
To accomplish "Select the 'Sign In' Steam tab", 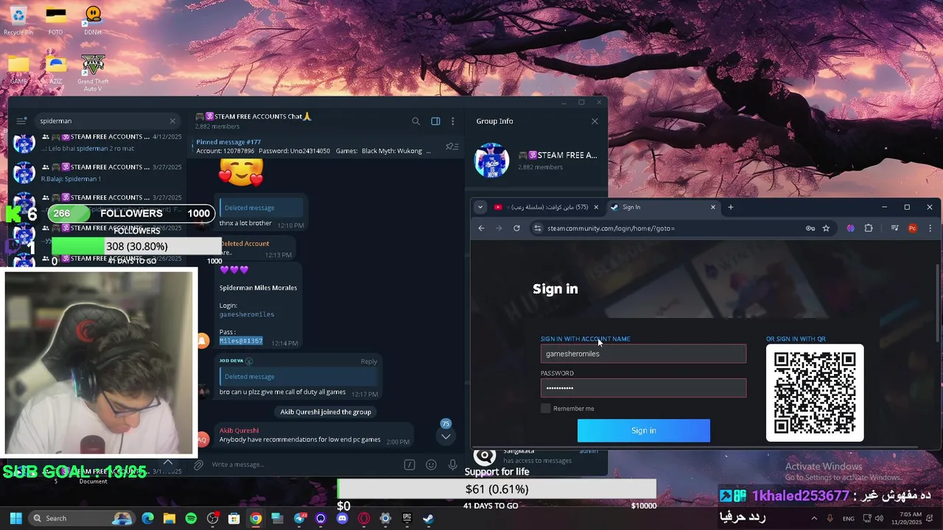I will click(x=663, y=207).
